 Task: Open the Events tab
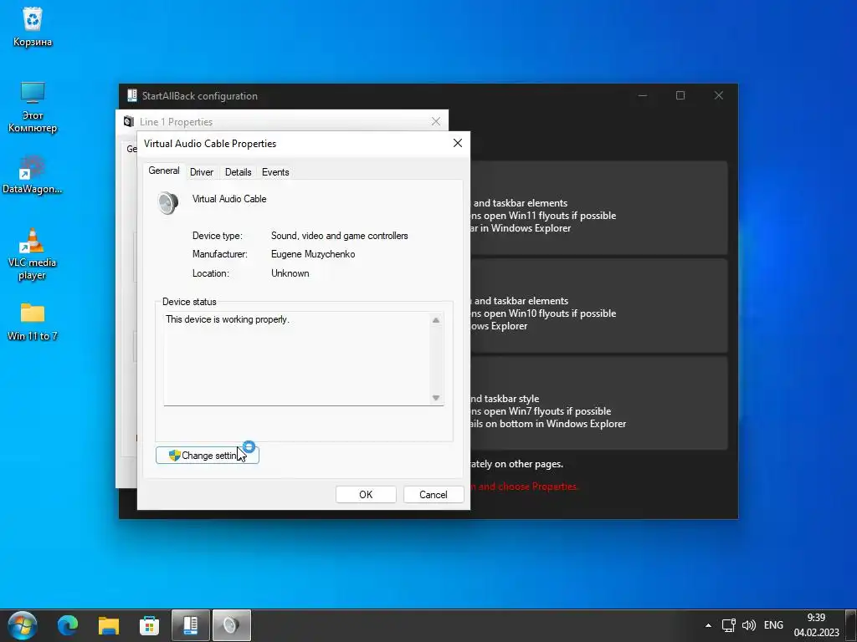click(275, 172)
